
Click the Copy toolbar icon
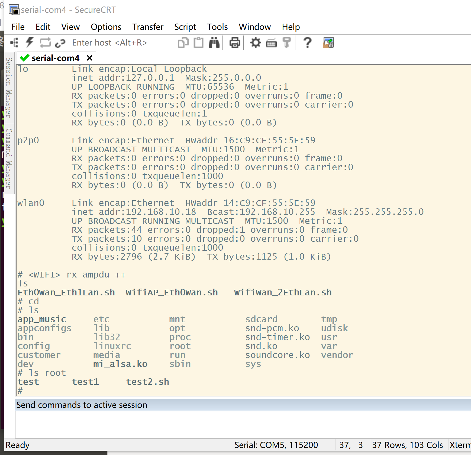pos(183,43)
